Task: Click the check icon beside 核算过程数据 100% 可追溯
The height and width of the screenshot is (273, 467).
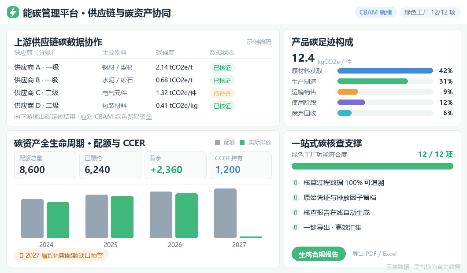Action: (x=296, y=182)
